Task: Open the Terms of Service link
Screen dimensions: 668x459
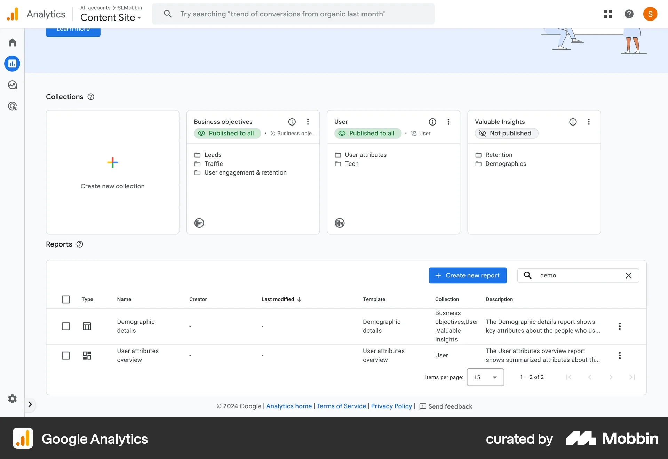Action: (341, 406)
